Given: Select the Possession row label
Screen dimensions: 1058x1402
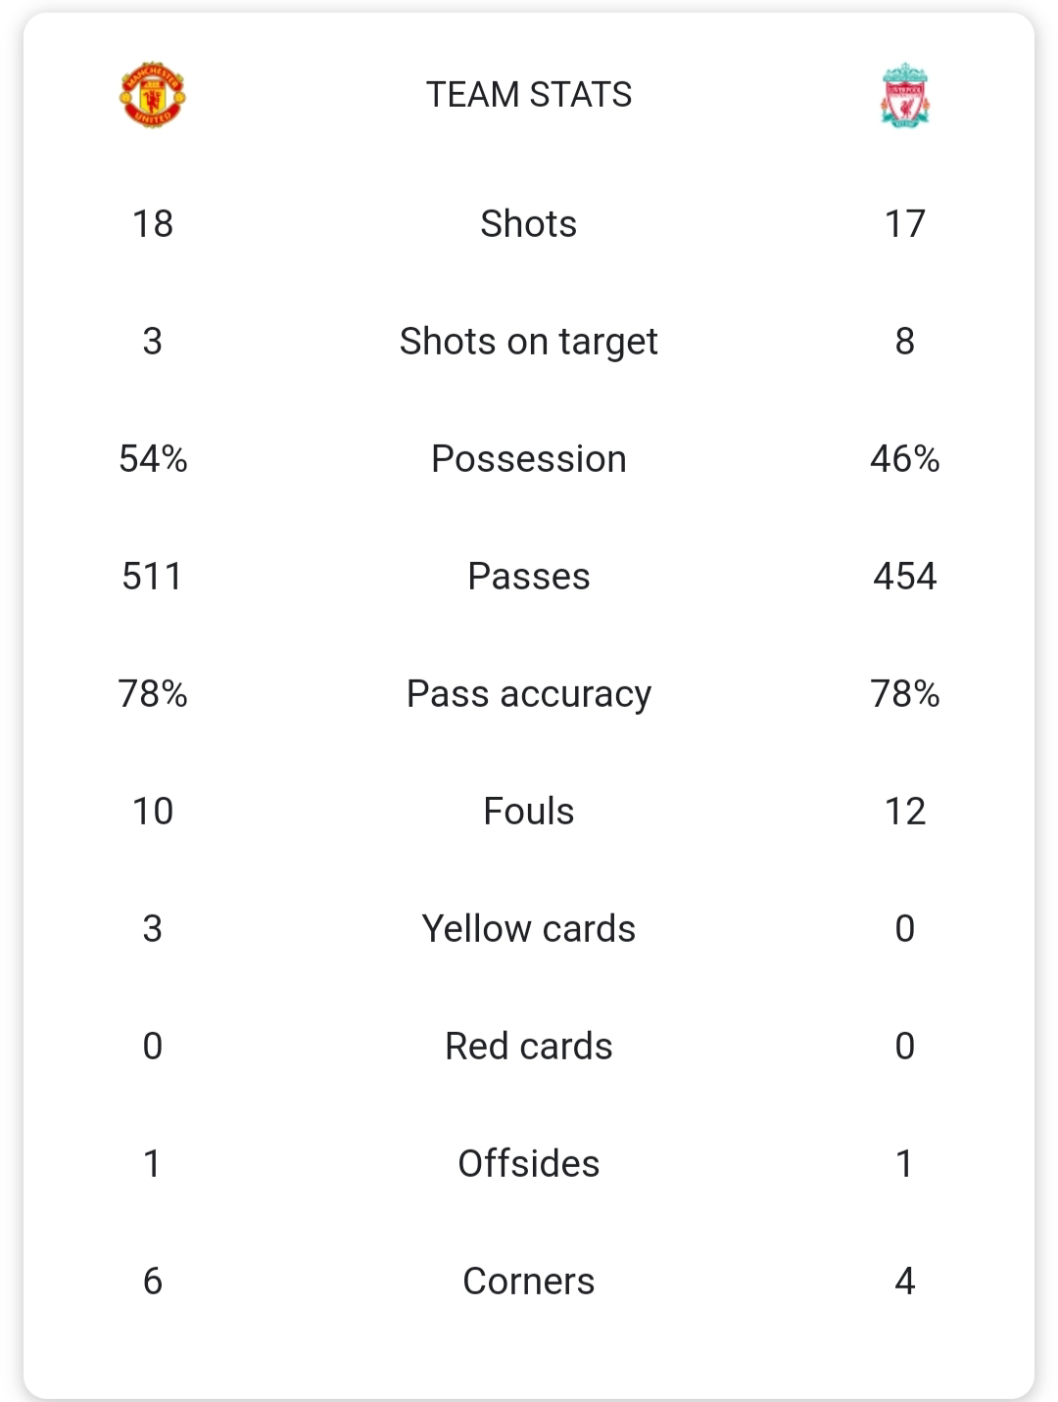Looking at the screenshot, I should tap(529, 458).
